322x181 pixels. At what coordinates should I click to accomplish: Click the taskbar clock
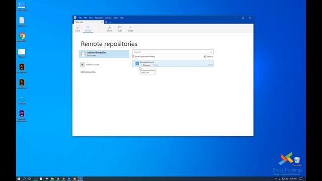tap(293, 179)
